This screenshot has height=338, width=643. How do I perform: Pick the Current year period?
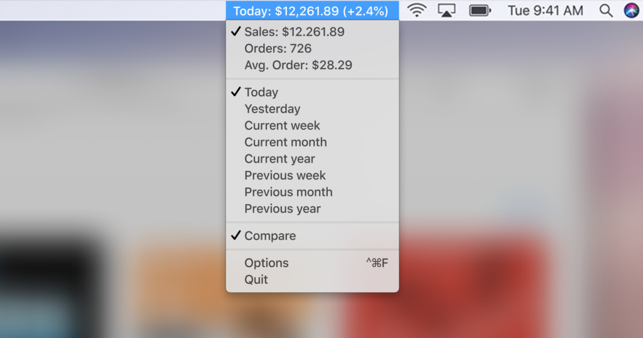(312, 158)
